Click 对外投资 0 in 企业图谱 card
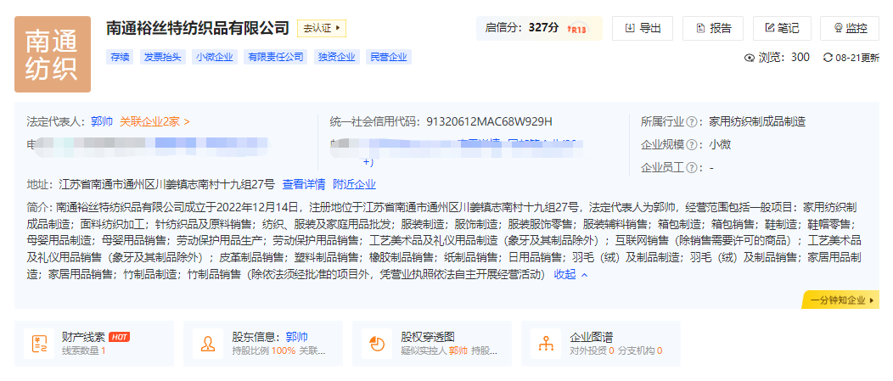Screen dimensions: 893x381 (592, 350)
